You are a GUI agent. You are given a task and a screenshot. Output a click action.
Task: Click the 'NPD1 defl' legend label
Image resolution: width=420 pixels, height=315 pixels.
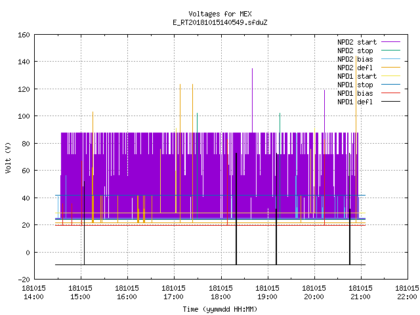pos(355,102)
